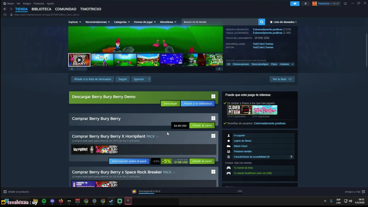Image resolution: width=368 pixels, height=207 pixels.
Task: Add Berry Bury Berry $4.49 to cart
Action: 202,125
